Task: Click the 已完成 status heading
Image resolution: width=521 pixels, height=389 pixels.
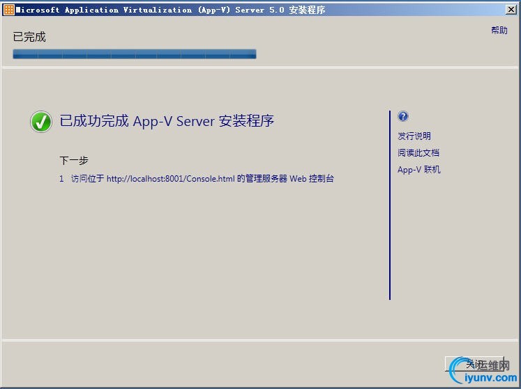Action: pos(29,37)
